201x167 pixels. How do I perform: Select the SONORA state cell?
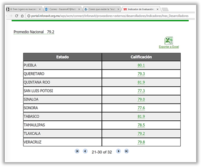point(63,108)
